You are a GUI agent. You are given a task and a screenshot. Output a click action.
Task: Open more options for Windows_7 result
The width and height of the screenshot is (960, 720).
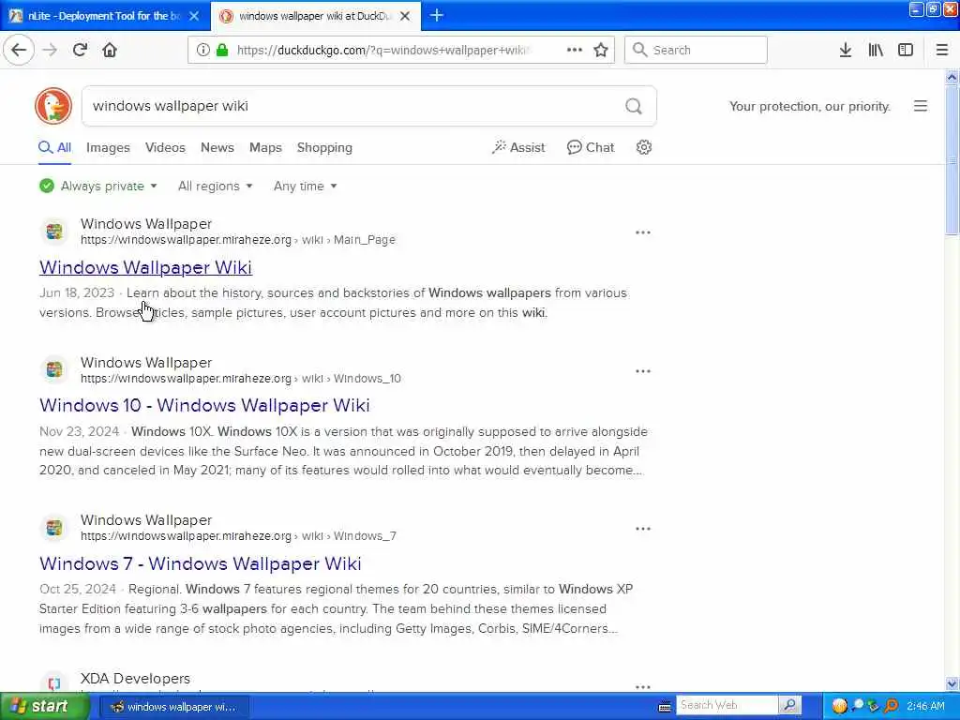click(643, 529)
